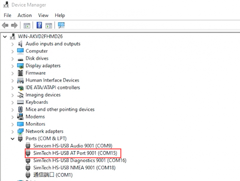Click the Mice and other pointing devices icon

pos(20,109)
